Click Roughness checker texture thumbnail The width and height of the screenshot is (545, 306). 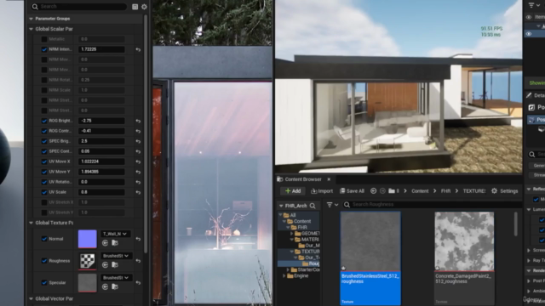(87, 261)
